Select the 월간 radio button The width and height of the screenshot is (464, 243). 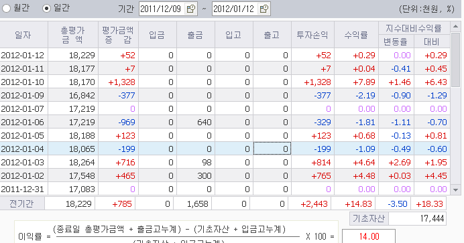click(6, 8)
